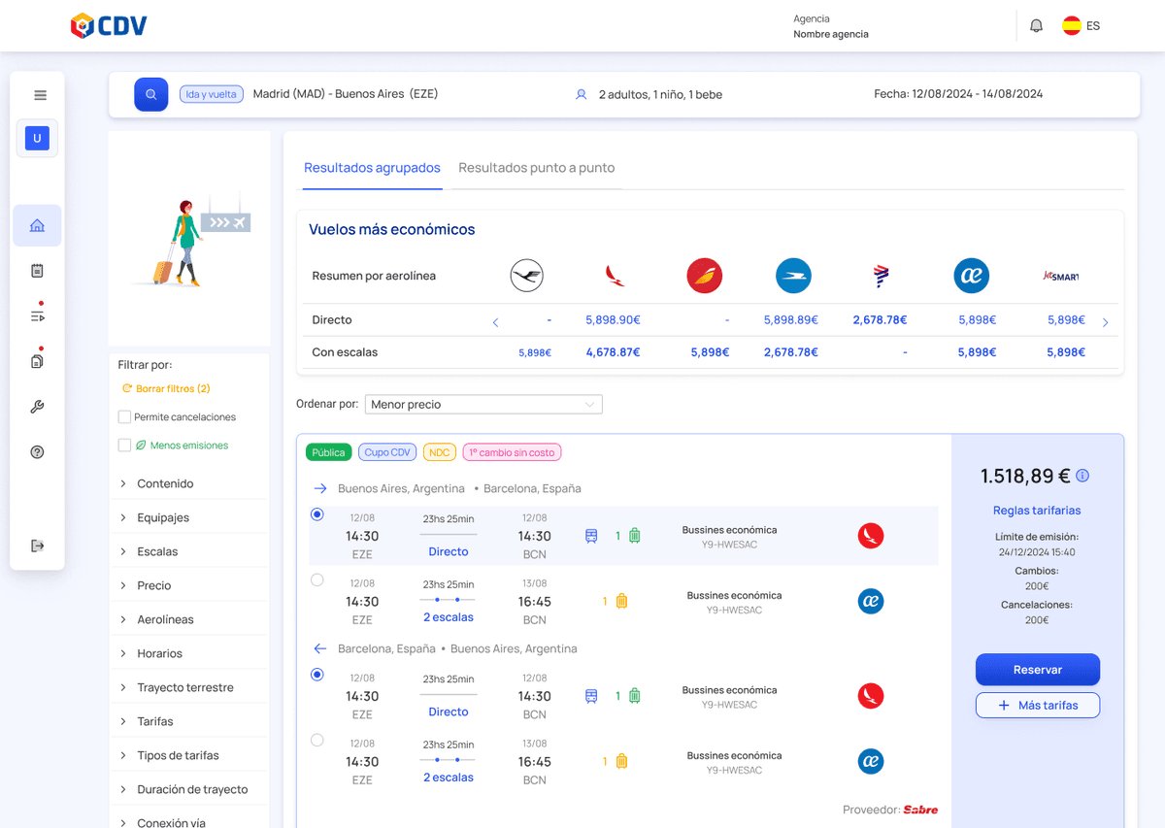
Task: Open the Ordenar por Menor precio dropdown
Action: 483,405
